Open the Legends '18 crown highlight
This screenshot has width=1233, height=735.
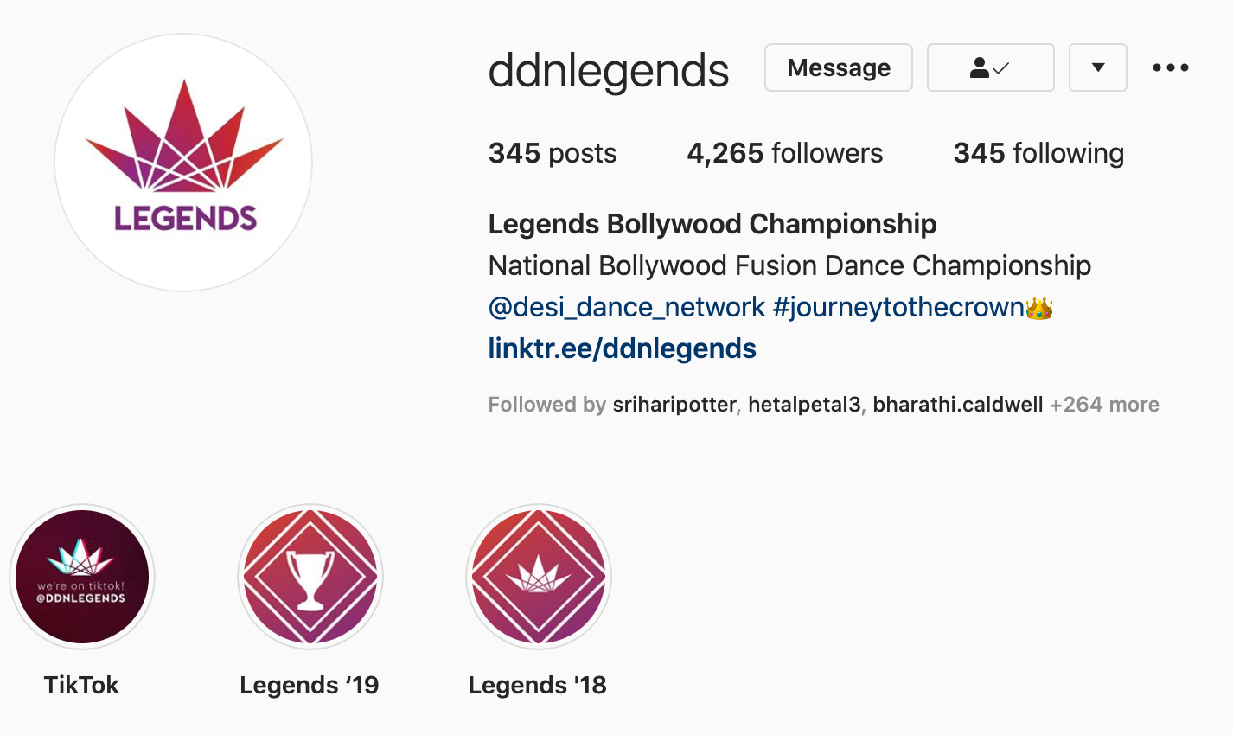click(x=539, y=577)
